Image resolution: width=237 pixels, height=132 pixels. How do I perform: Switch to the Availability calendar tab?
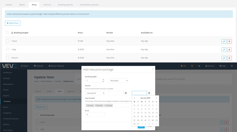tap(89, 5)
